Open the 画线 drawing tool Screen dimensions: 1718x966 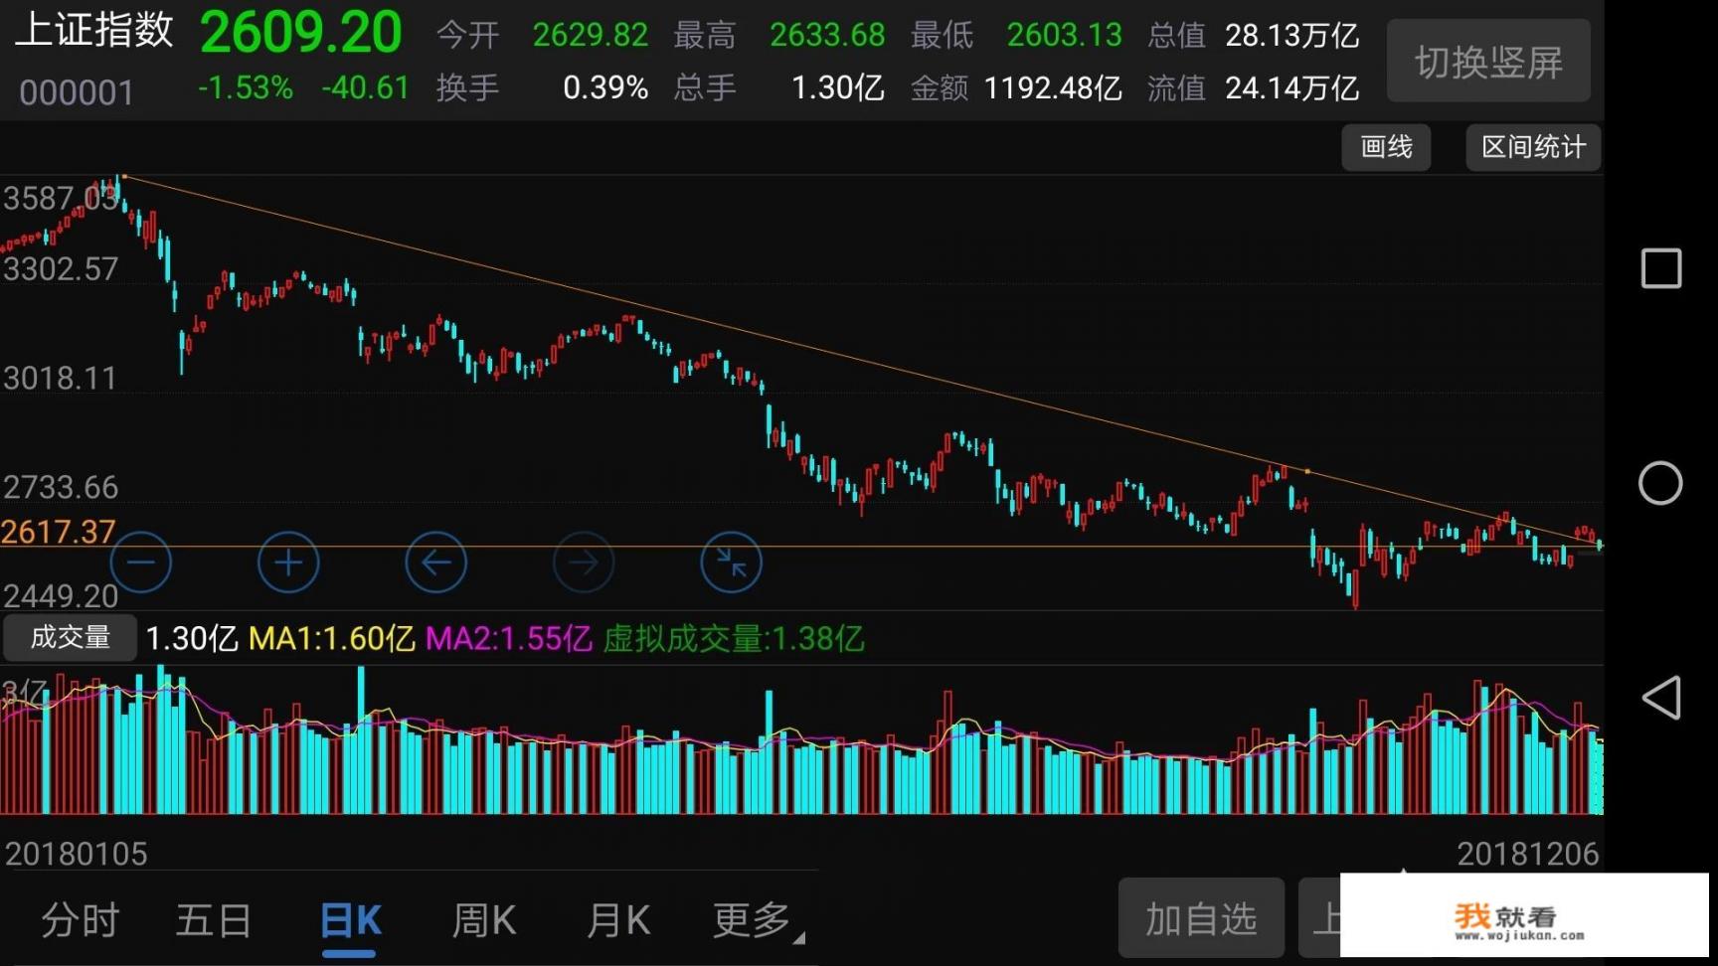[1386, 147]
